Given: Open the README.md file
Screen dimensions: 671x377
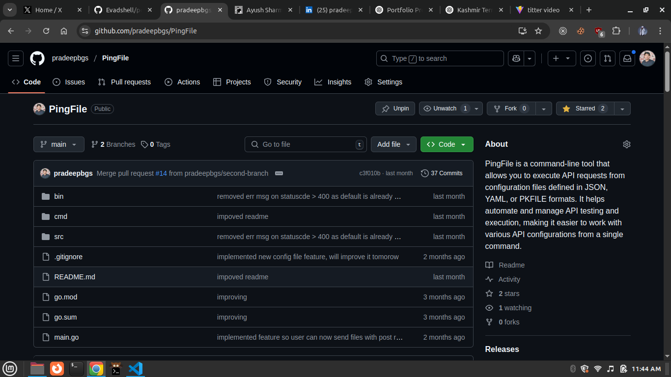Looking at the screenshot, I should click(x=75, y=277).
